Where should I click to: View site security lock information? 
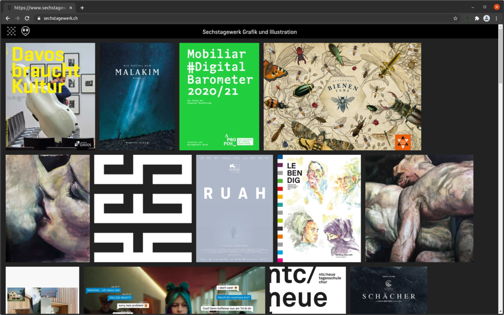[x=39, y=18]
